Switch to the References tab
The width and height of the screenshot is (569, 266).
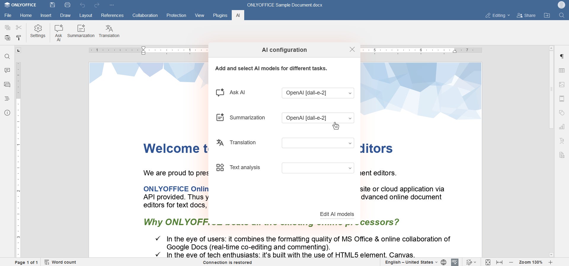[112, 15]
